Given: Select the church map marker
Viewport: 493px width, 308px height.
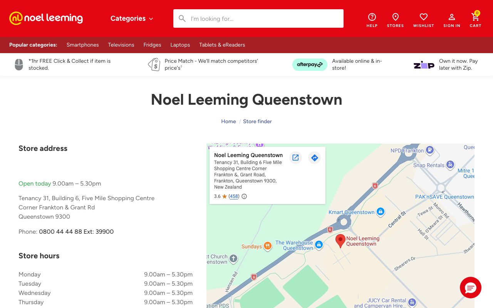Looking at the screenshot, I should pos(233,258).
